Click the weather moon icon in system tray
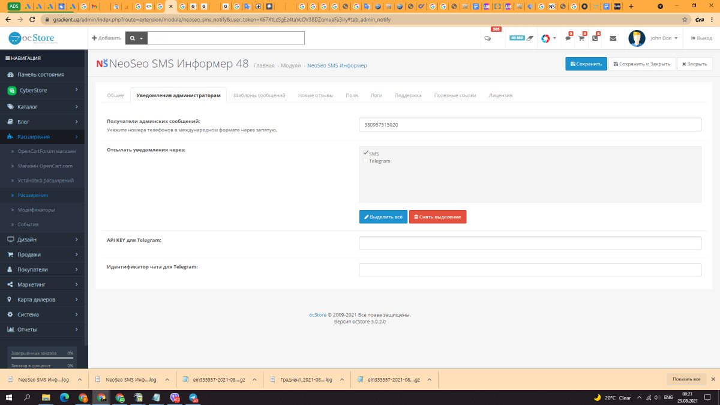The height and width of the screenshot is (405, 720). pos(597,397)
